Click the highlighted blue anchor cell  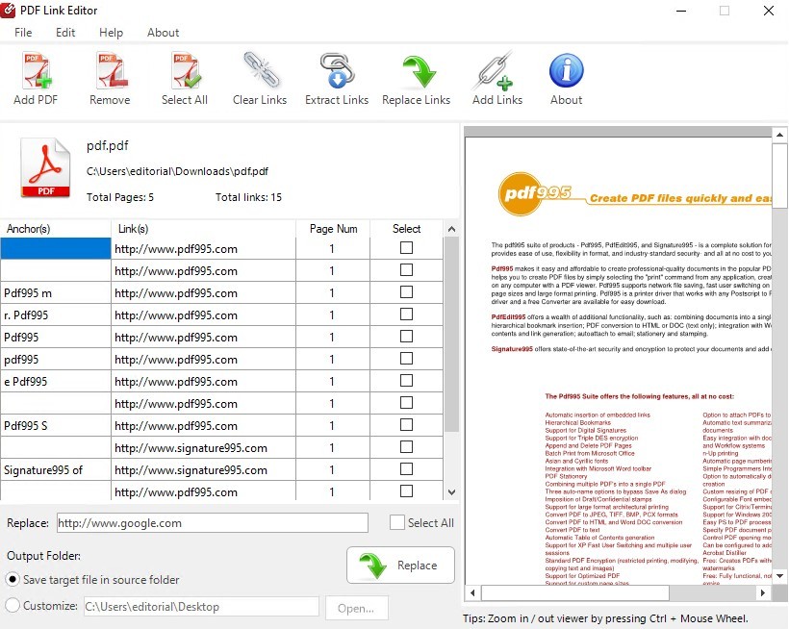(56, 249)
